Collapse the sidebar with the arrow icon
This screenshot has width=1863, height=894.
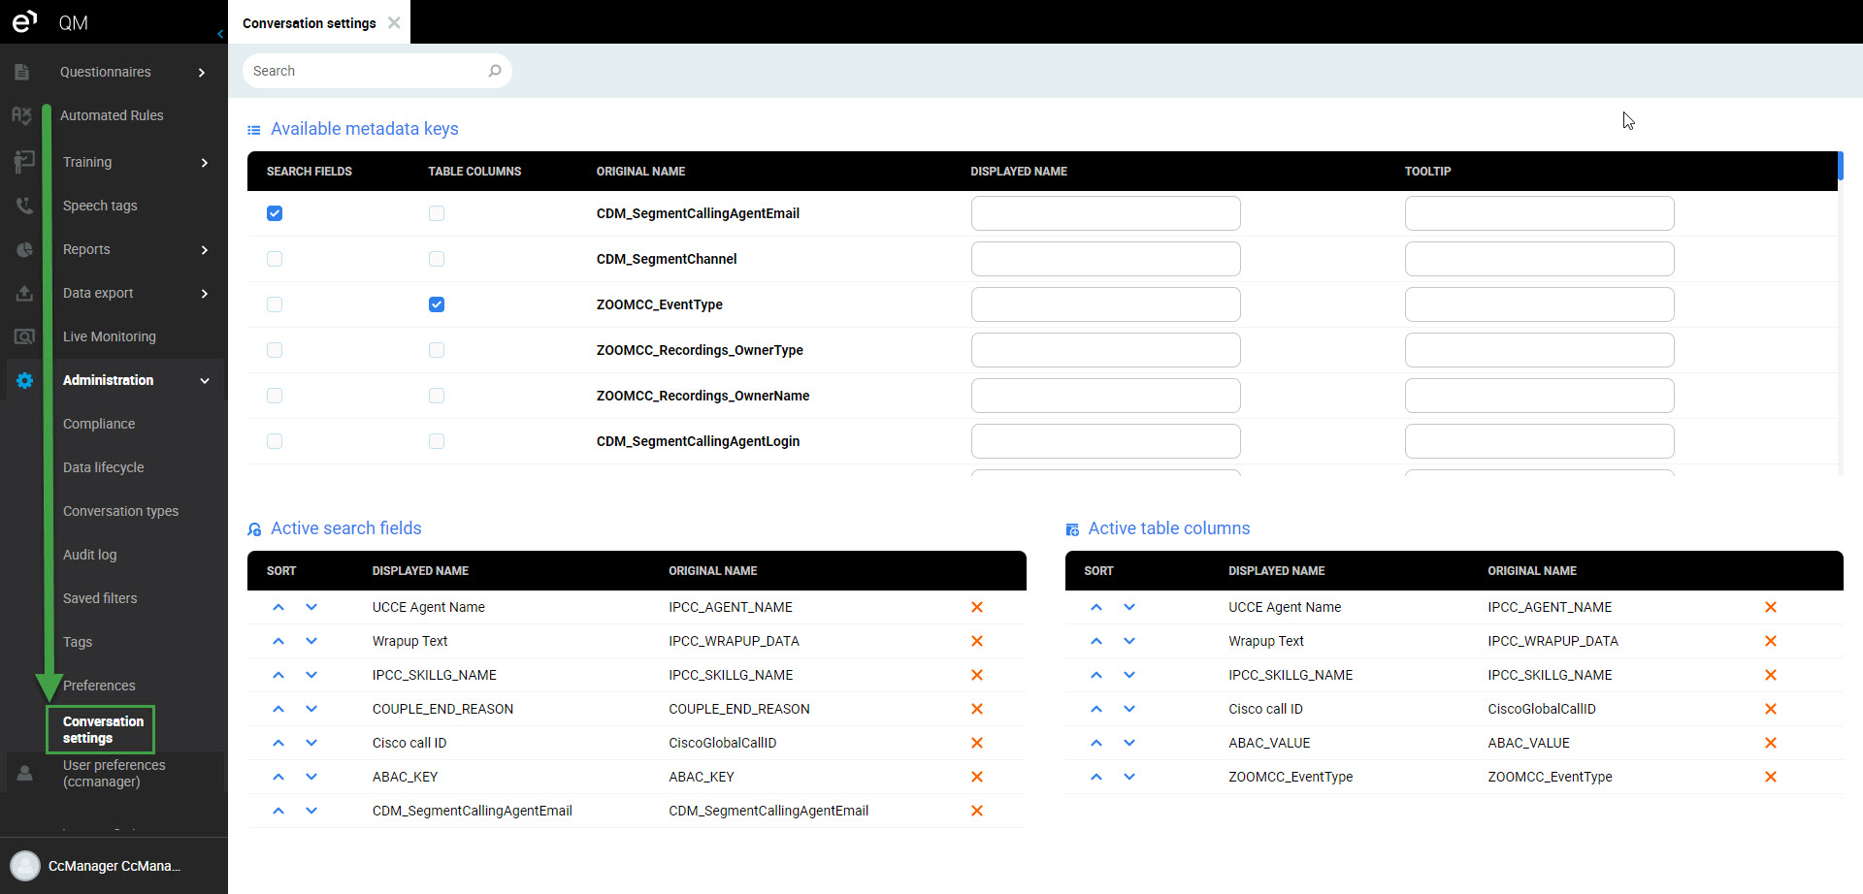coord(220,34)
